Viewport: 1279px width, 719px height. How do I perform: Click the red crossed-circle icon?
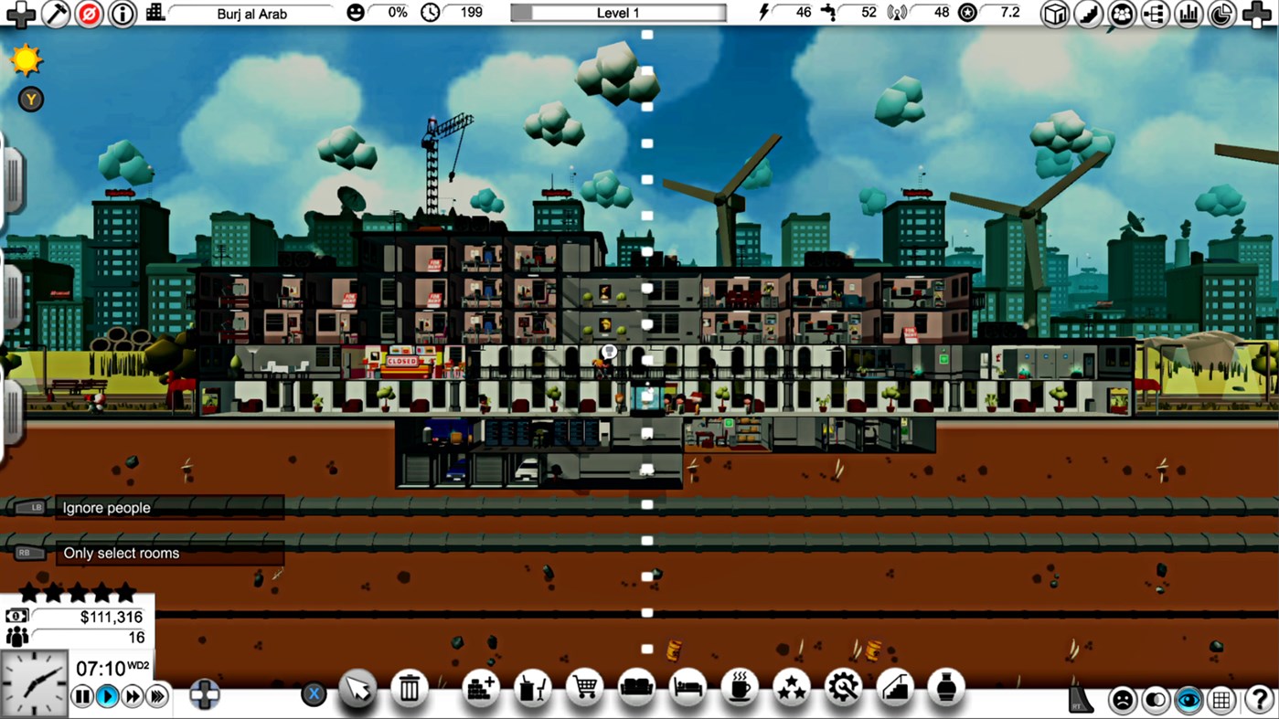point(89,14)
